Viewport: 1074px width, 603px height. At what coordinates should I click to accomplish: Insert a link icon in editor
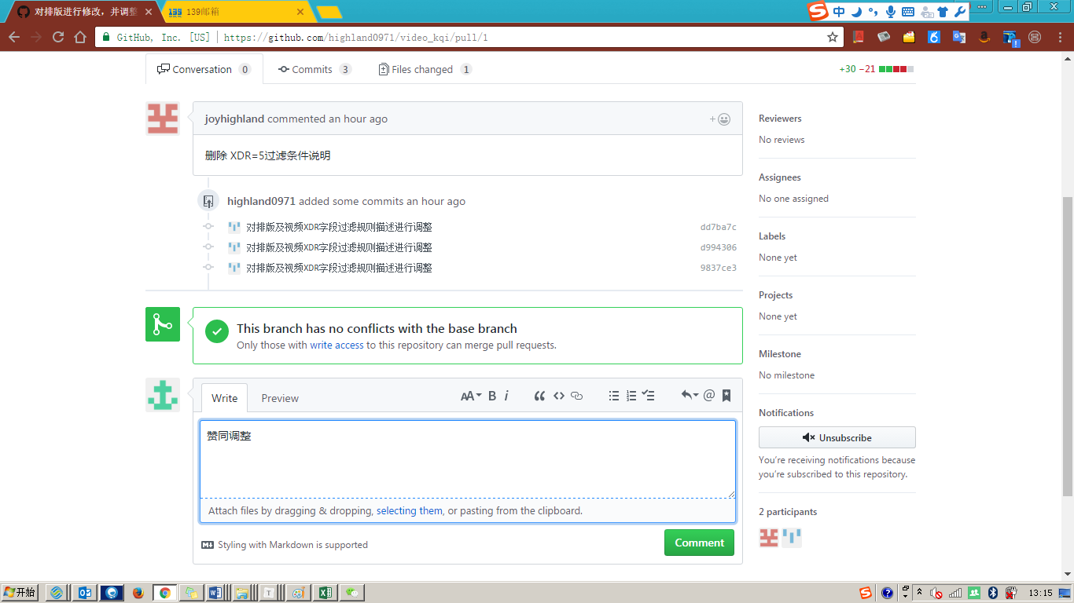pos(577,396)
